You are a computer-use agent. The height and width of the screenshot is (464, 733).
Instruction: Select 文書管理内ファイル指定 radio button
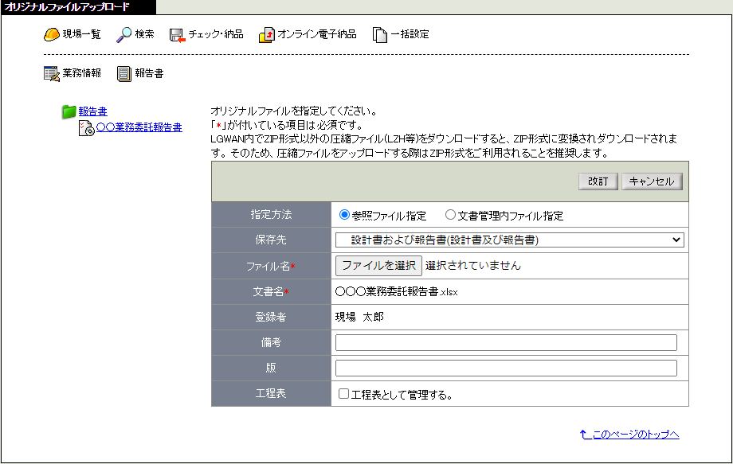point(450,215)
